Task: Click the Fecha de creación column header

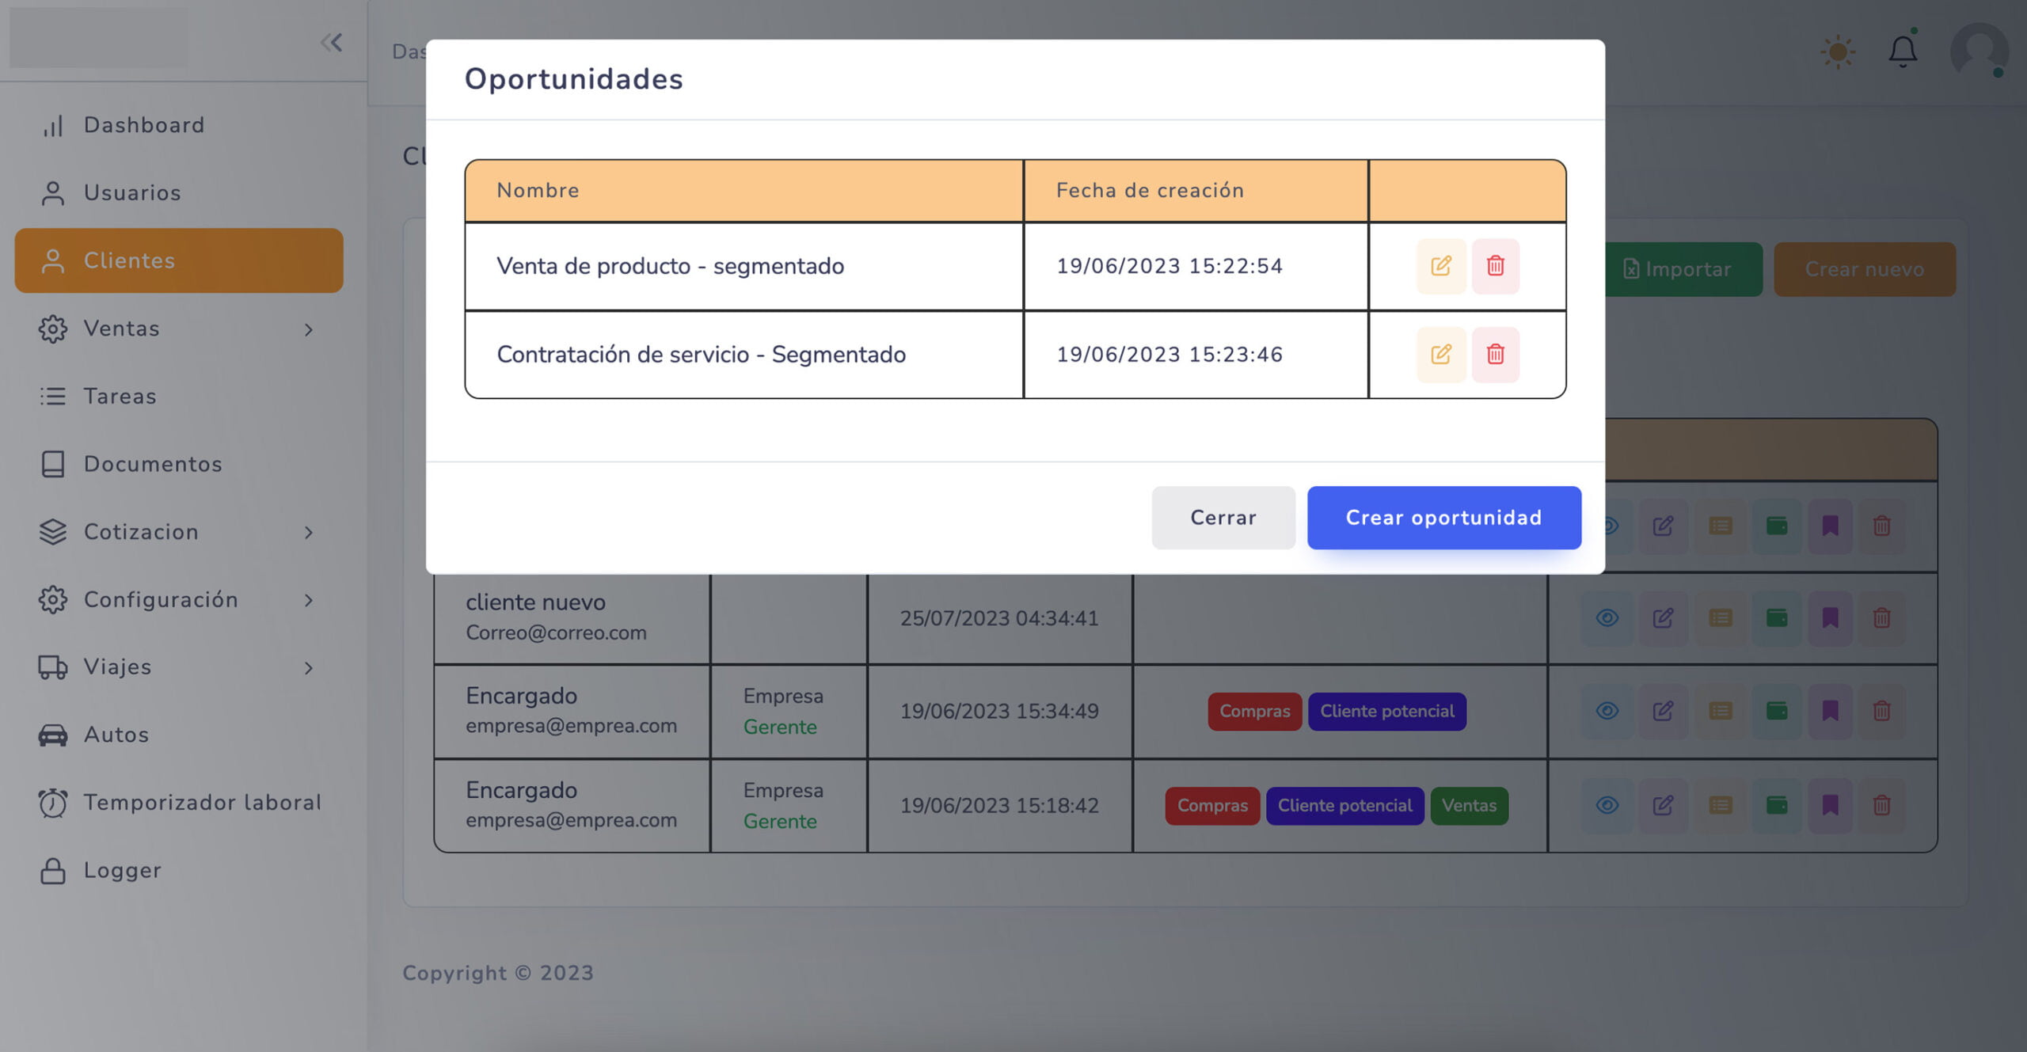Action: pyautogui.click(x=1150, y=191)
